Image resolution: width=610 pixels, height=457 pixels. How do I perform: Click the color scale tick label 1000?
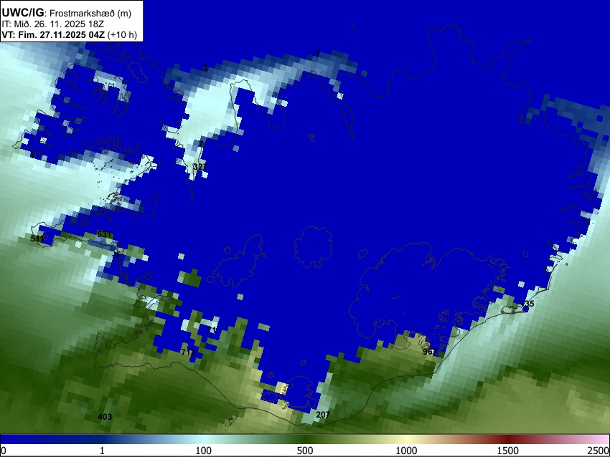[x=406, y=451]
